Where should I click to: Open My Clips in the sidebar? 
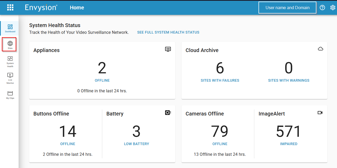click(10, 95)
